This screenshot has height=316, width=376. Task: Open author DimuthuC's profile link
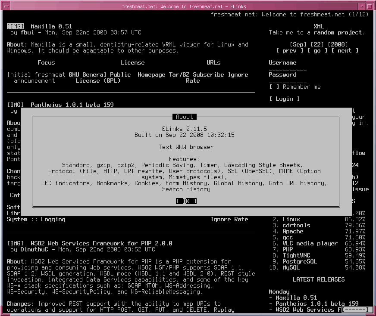click(34, 249)
